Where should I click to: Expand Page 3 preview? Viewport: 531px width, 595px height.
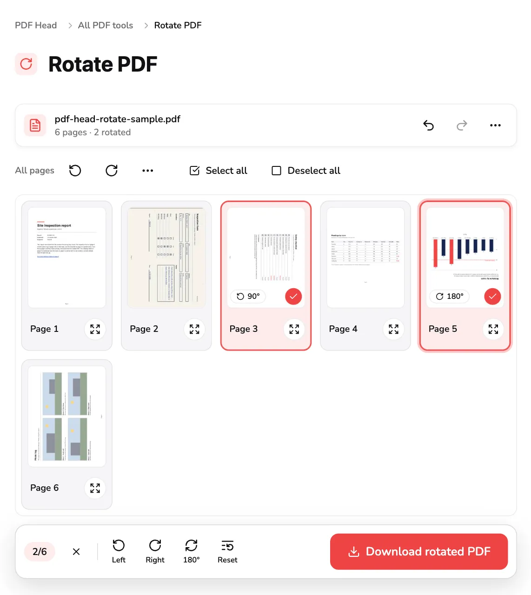coord(294,329)
